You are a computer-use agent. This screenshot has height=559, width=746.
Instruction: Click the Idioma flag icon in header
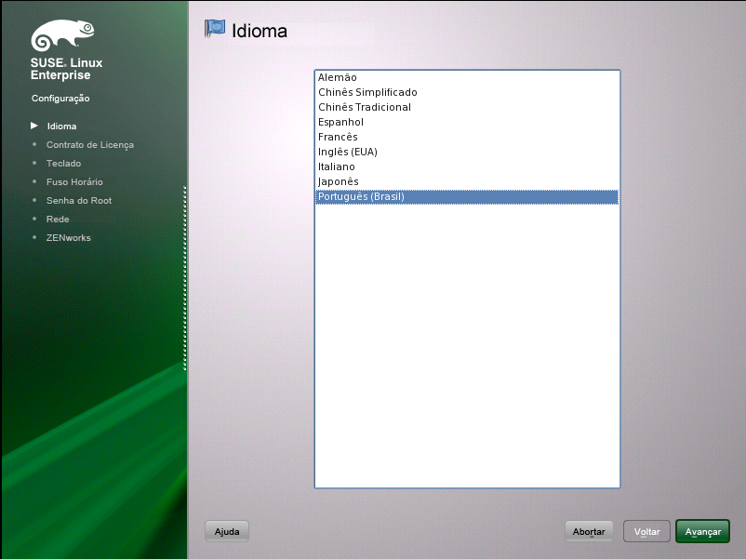coord(215,29)
